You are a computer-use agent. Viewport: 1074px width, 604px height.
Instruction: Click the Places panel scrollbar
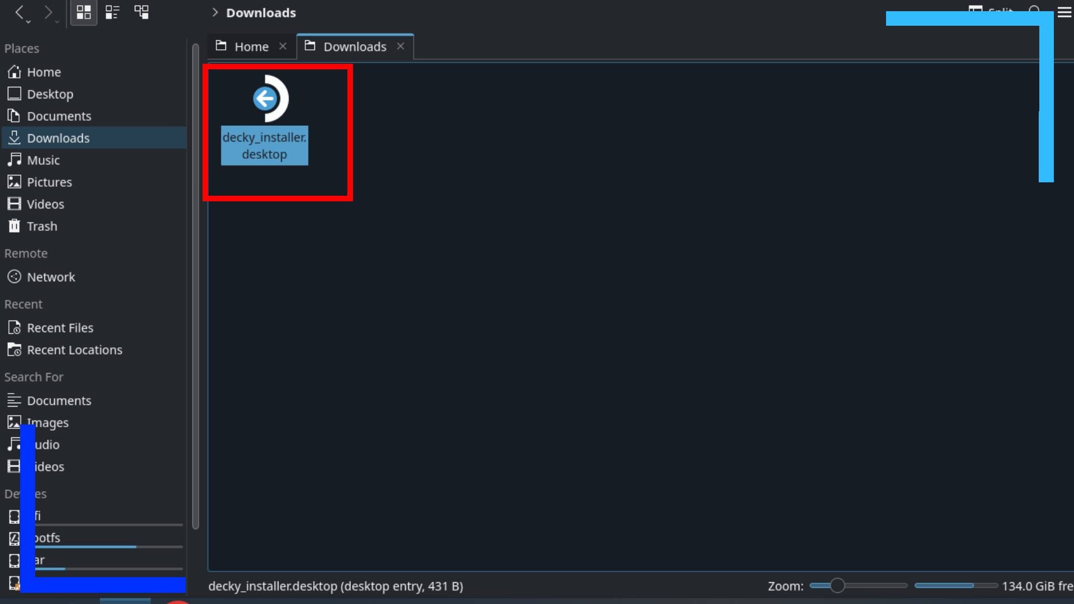coord(195,285)
